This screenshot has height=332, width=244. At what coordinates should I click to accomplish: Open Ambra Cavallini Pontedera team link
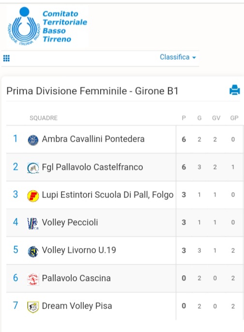(x=93, y=139)
